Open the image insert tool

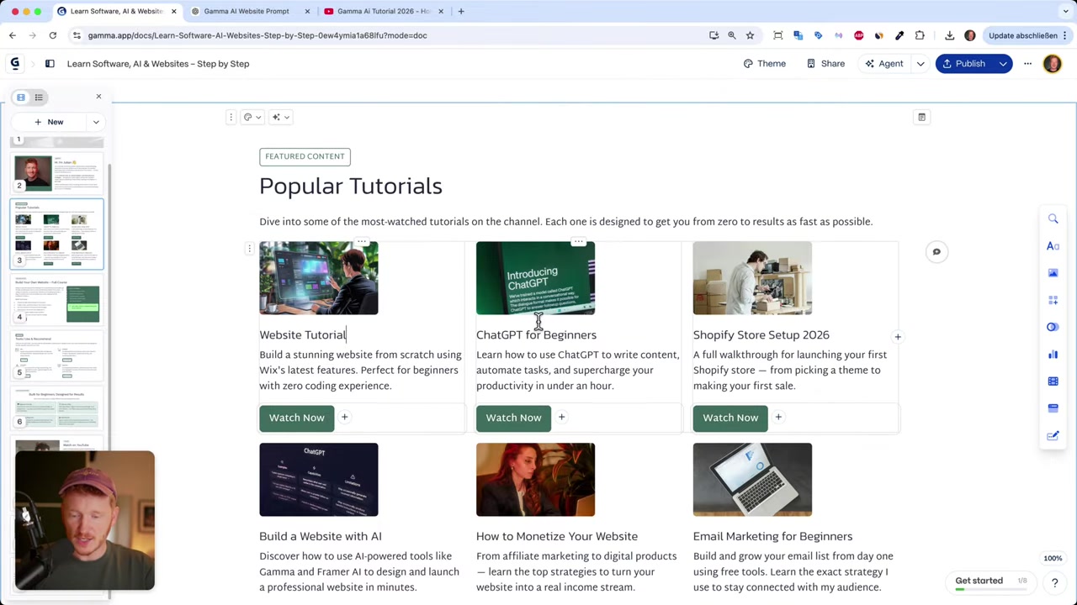tap(1053, 273)
